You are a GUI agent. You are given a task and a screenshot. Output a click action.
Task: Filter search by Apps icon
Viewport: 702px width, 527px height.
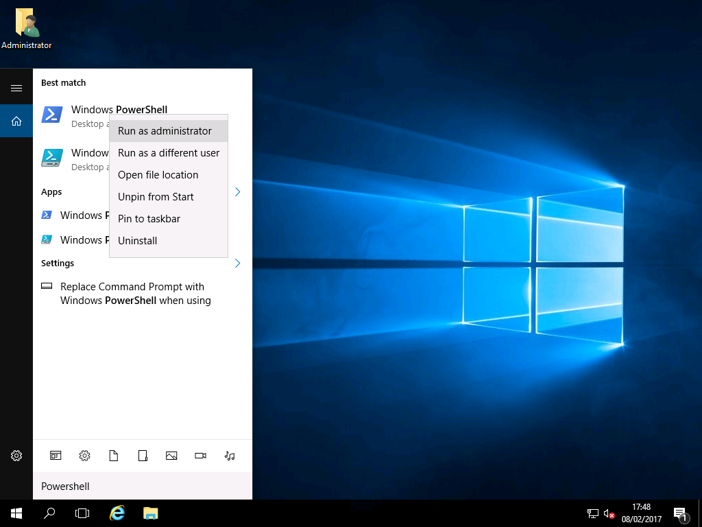(x=56, y=456)
